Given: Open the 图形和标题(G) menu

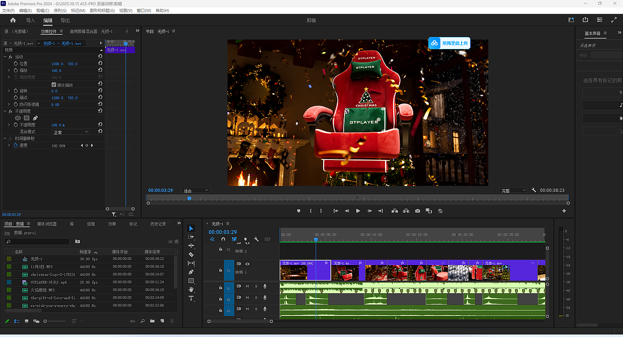Looking at the screenshot, I should click(102, 10).
